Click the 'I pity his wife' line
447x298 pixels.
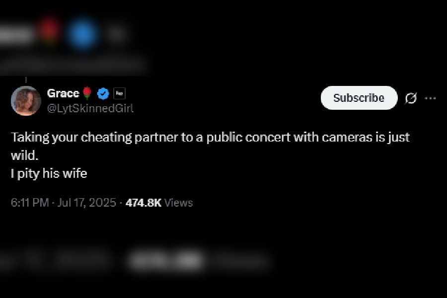[x=49, y=173]
